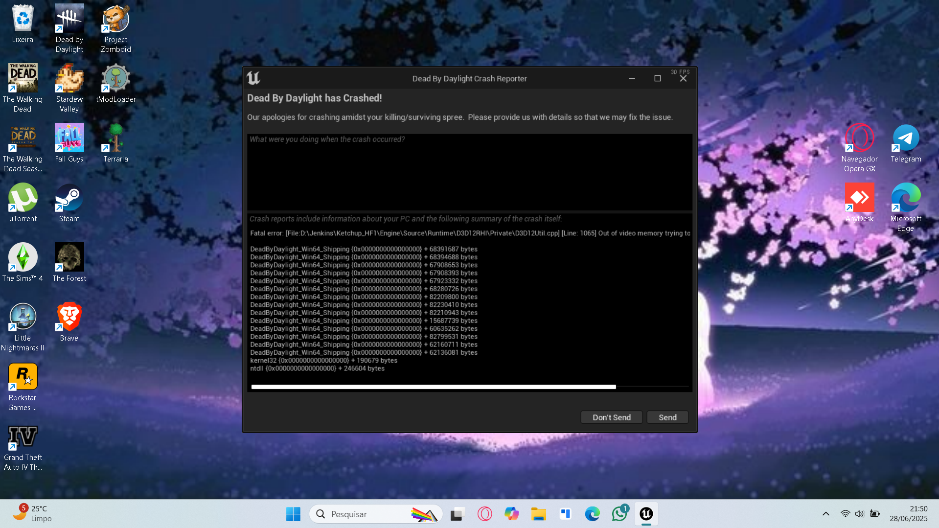Open WhatsApp from the taskbar
This screenshot has height=528, width=939.
(x=619, y=514)
